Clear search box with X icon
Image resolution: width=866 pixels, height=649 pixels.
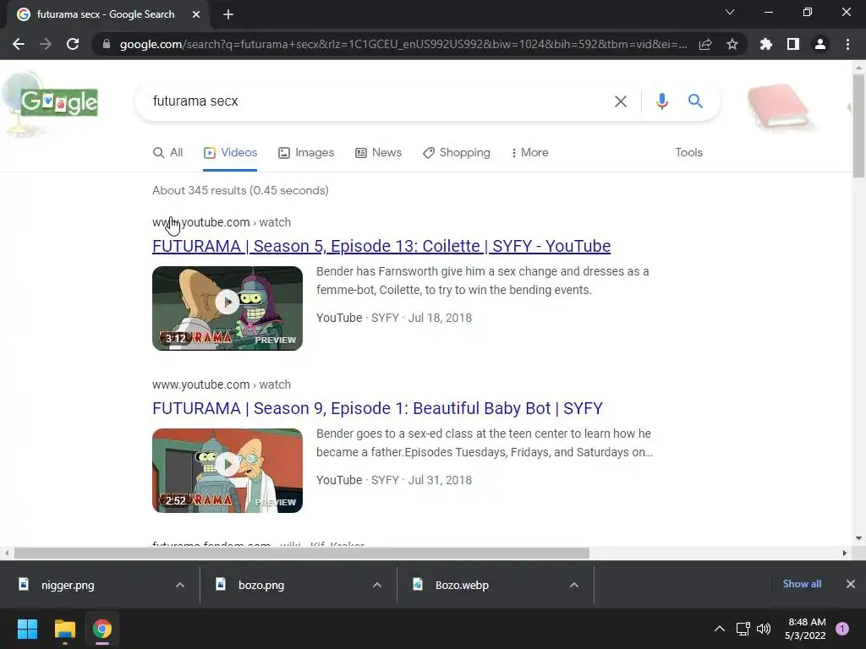(621, 101)
